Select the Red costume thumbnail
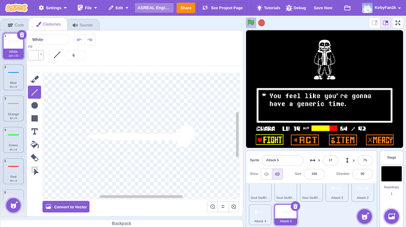Viewport: 406px width, 227px height. [13, 171]
